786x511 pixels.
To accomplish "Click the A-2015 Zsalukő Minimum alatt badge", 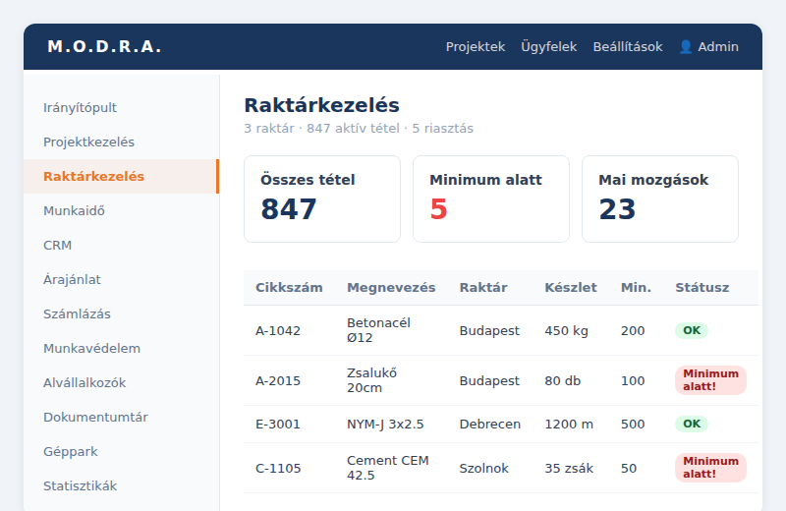I will [710, 380].
